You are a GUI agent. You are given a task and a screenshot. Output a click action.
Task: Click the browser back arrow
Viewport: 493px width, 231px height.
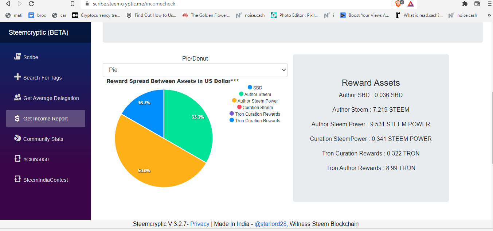click(8, 4)
